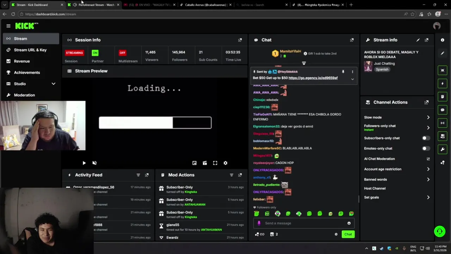
Task: Pop out the Mod Actions panel
Action: 240,175
